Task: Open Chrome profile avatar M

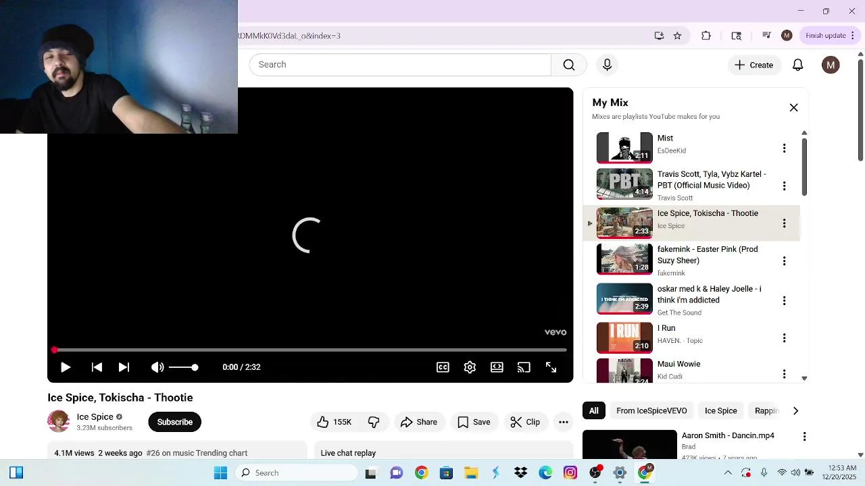Action: coord(787,36)
